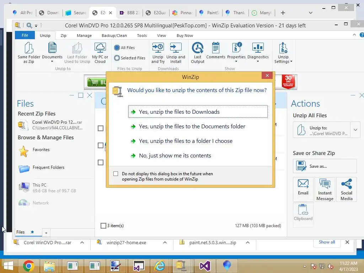Select the All Files radio button
The width and height of the screenshot is (364, 273).
[117, 48]
